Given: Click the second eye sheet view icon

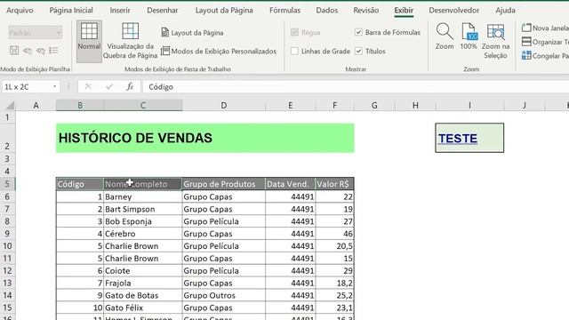Looking at the screenshot, I should 40,51.
